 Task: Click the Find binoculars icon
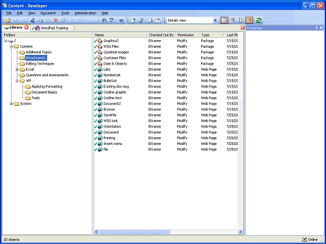[x=104, y=20]
